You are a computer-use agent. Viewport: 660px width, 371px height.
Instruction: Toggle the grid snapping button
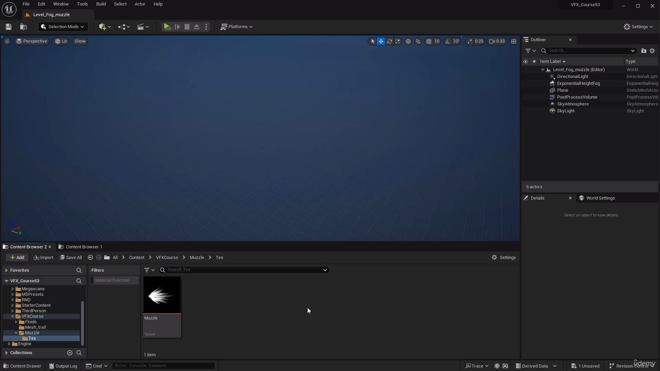(430, 41)
